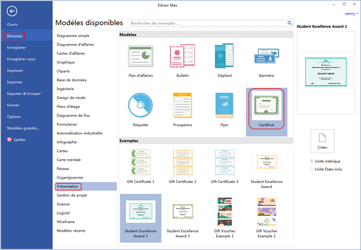
Task: Click the large preview of Student Excellence Award 2
Action: point(326,72)
